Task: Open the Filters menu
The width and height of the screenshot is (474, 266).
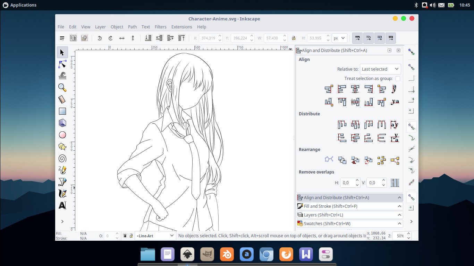Action: pos(160,27)
